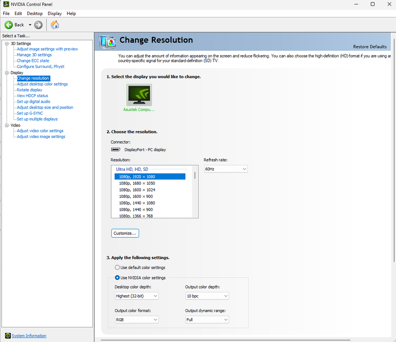This screenshot has width=396, height=342.
Task: Open Output dynamic range dropdown
Action: coord(207,319)
